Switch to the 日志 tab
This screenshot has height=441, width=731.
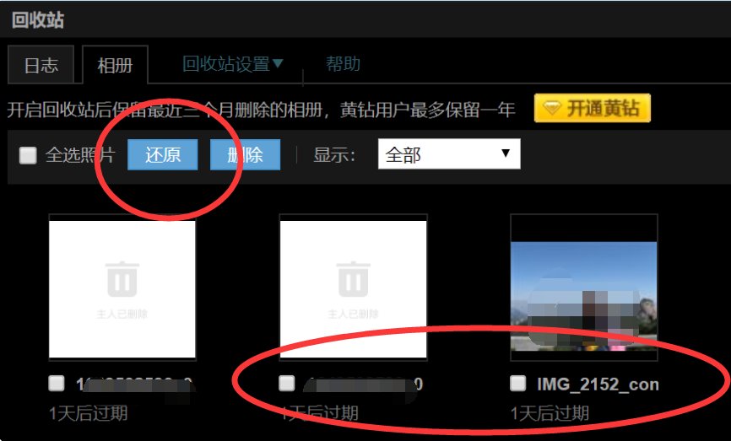pyautogui.click(x=41, y=65)
